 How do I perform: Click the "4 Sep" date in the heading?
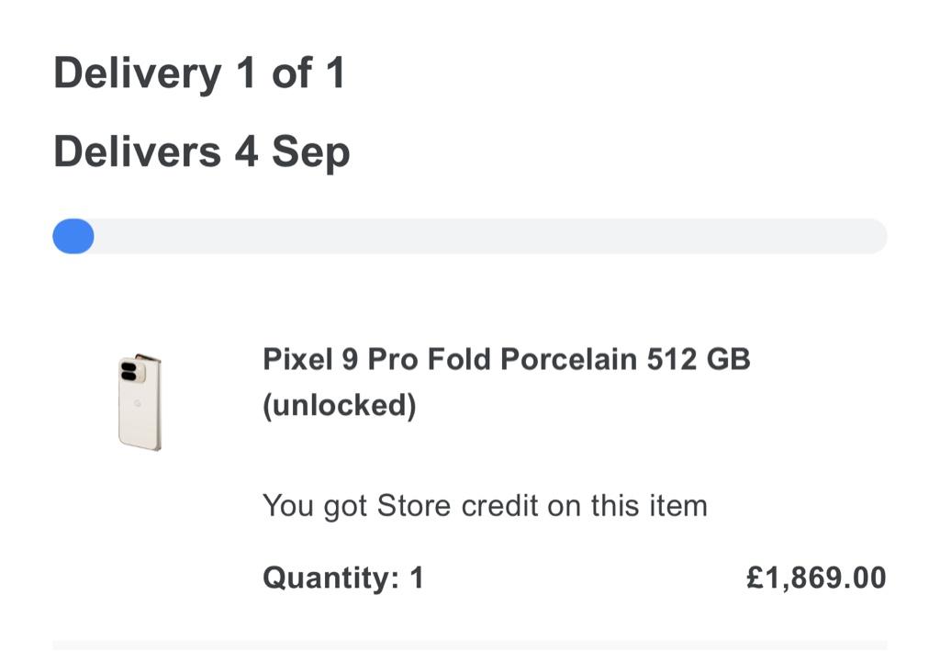tap(292, 152)
